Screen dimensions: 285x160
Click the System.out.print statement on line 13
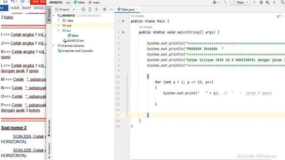click(191, 93)
